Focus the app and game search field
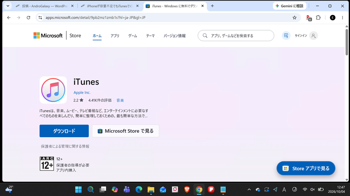This screenshot has height=196, width=350. [x=236, y=35]
